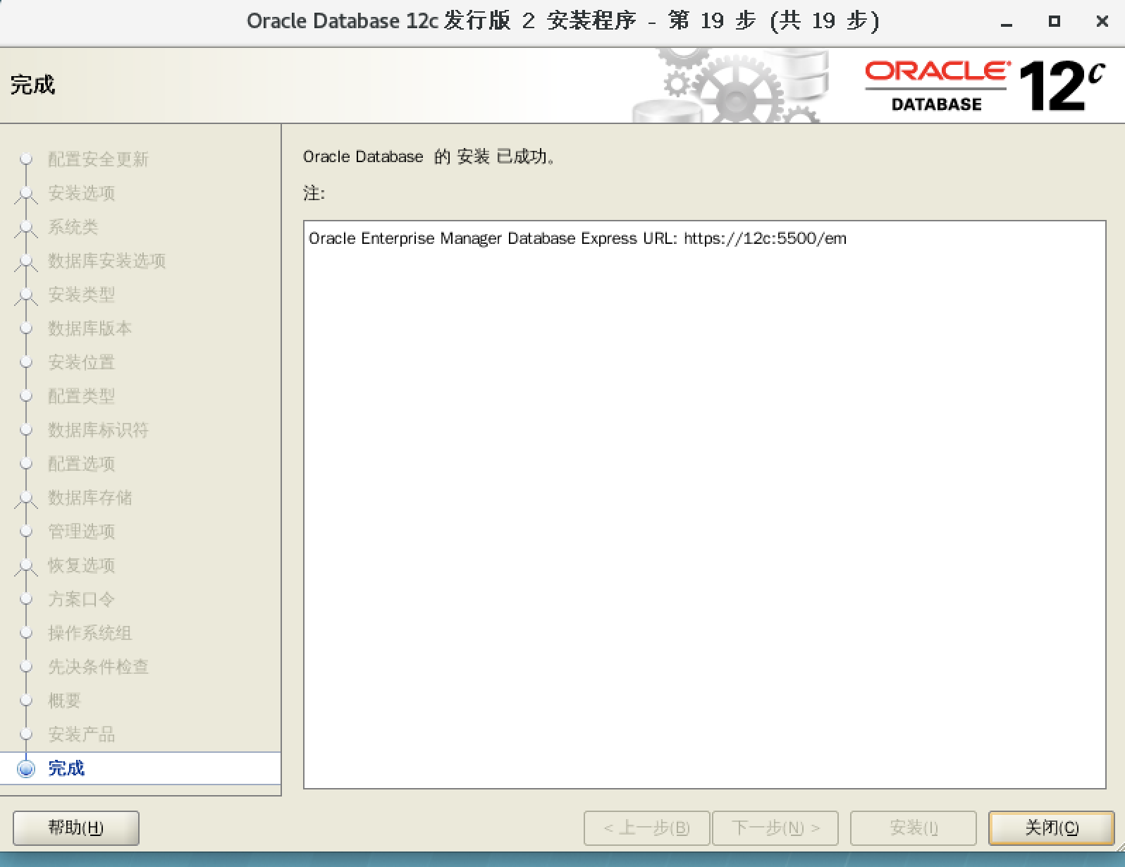
Task: Open help with the 帮助(H) button
Action: point(76,828)
